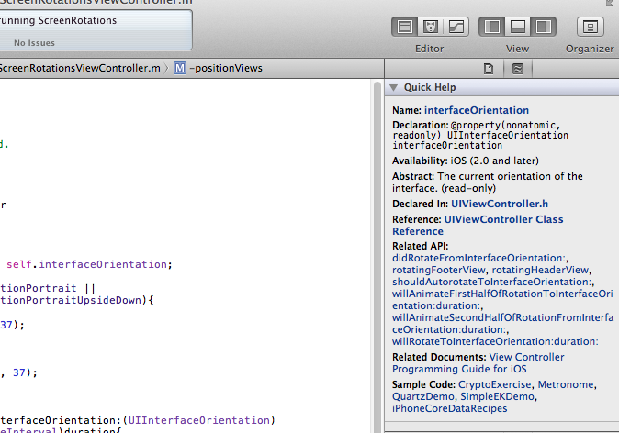The height and width of the screenshot is (433, 619).
Task: Open QuartzDemo sample code
Action: [422, 396]
